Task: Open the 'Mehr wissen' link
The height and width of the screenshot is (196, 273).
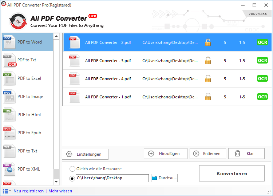Action: click(60, 191)
